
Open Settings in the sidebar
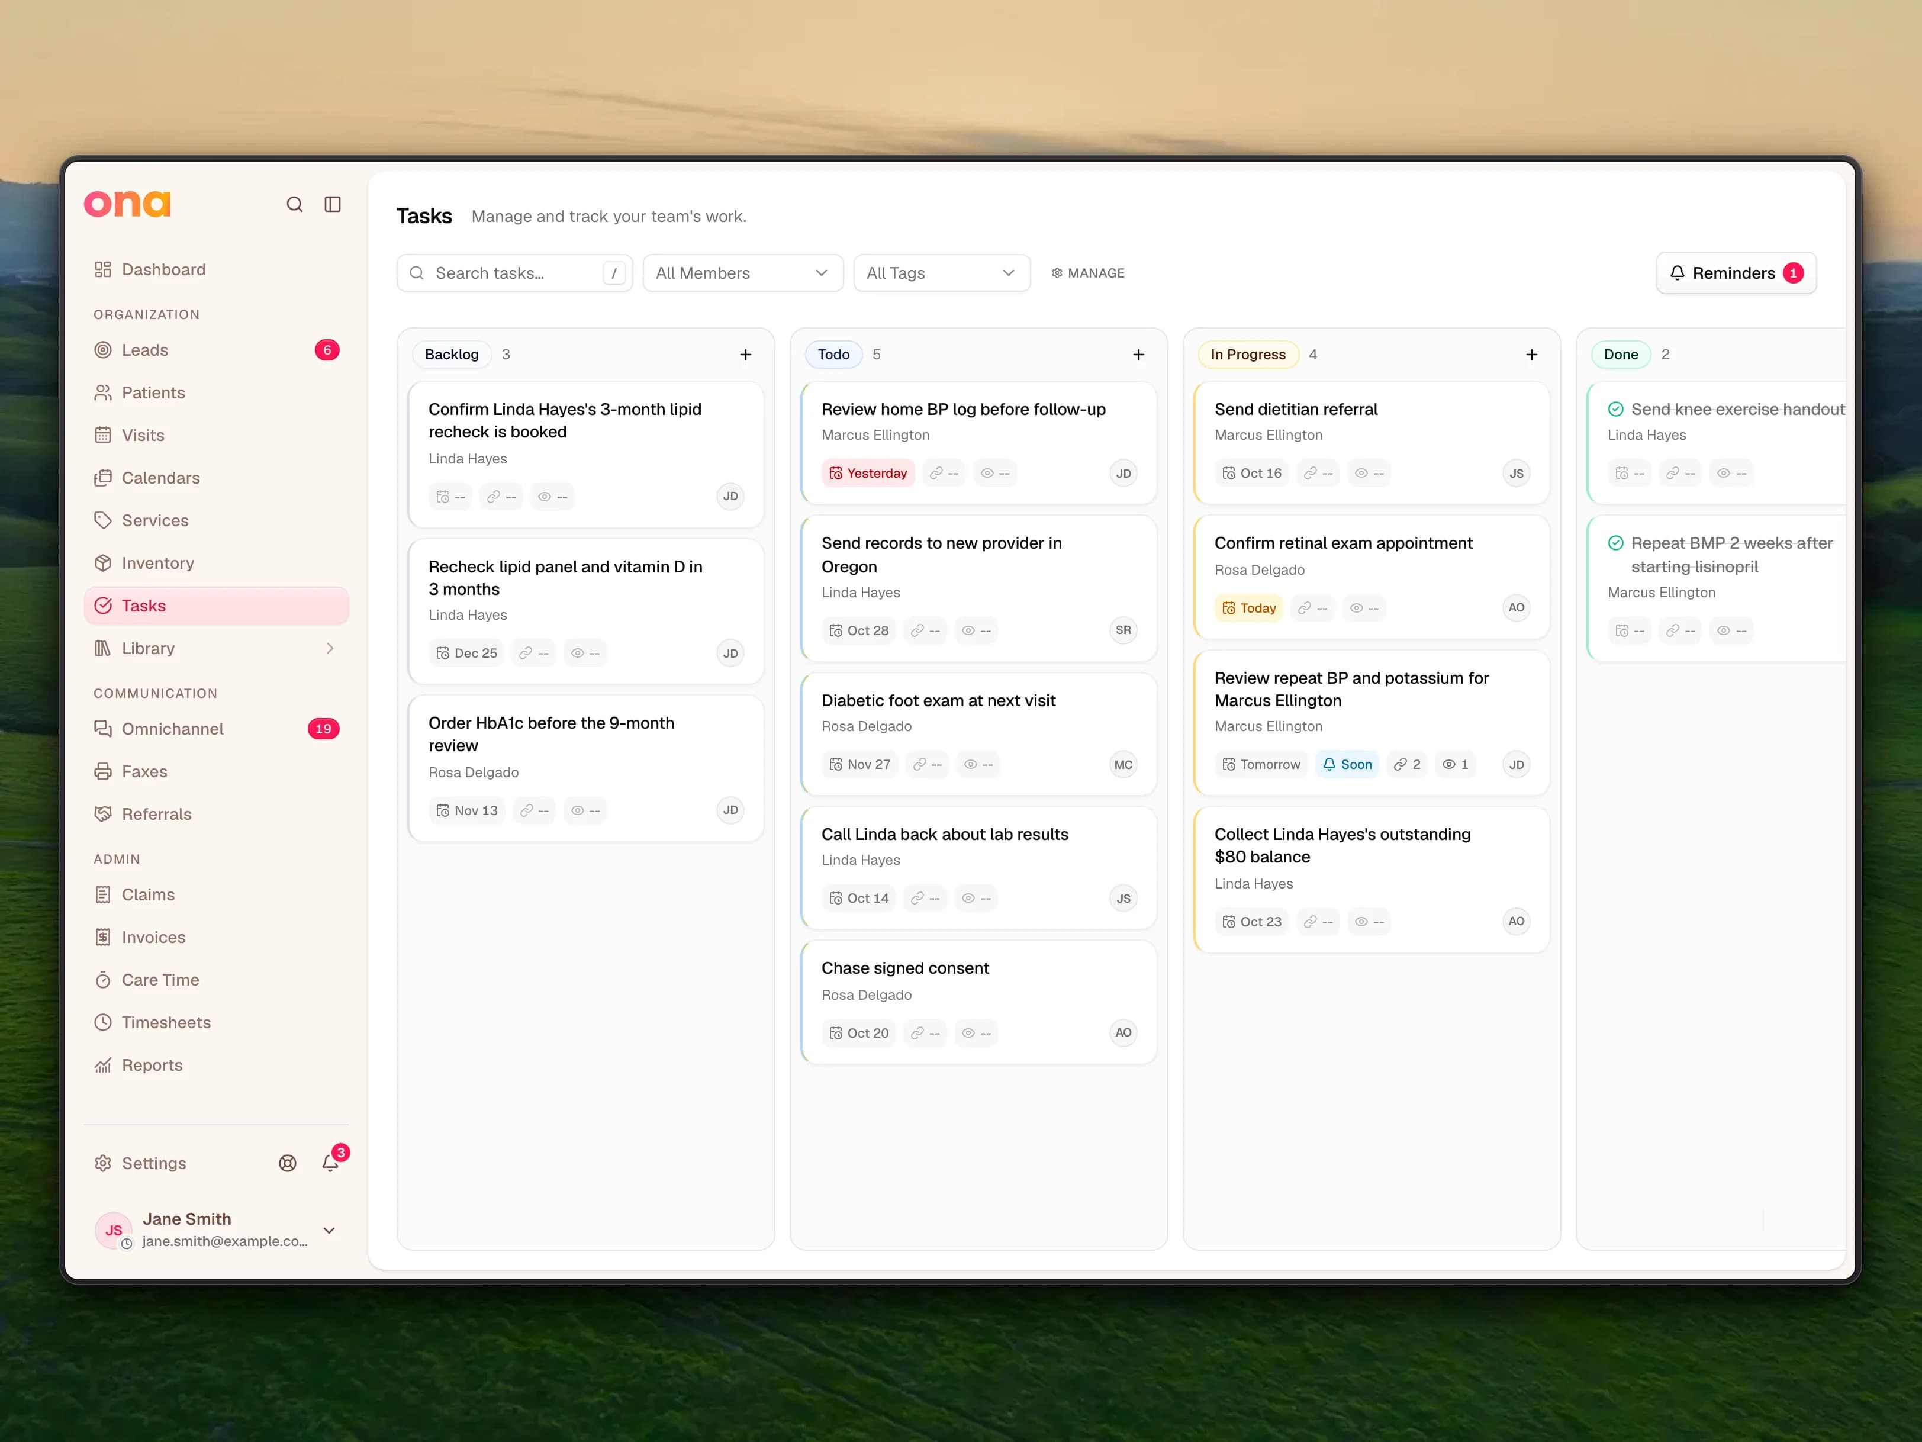pos(140,1163)
